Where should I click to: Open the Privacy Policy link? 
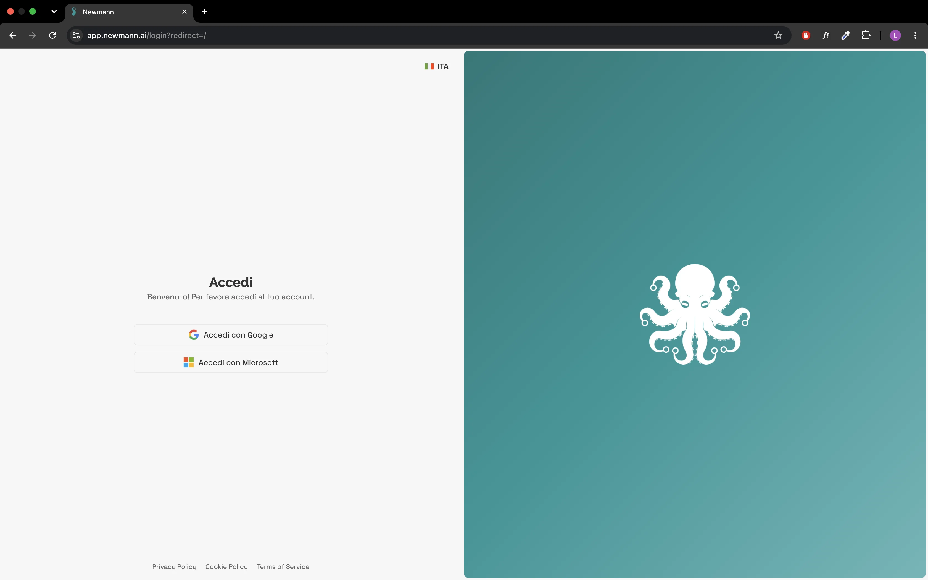click(174, 566)
